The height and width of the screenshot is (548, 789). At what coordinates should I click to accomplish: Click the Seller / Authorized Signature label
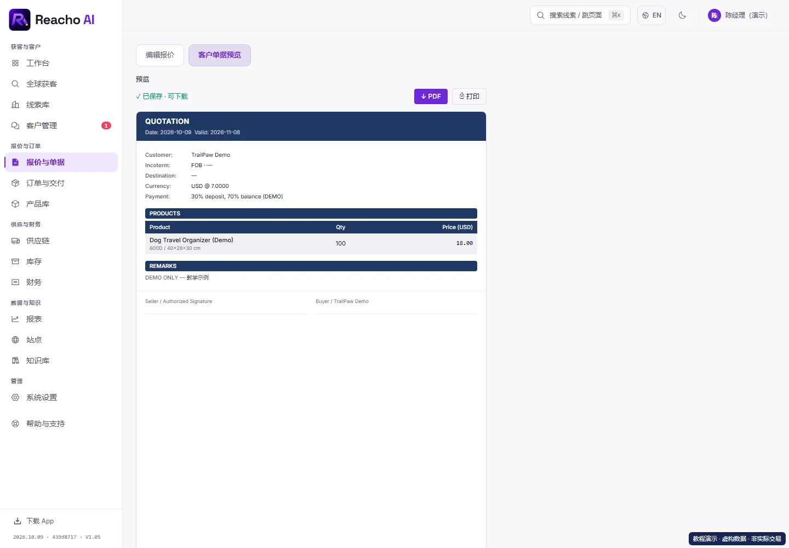click(179, 301)
